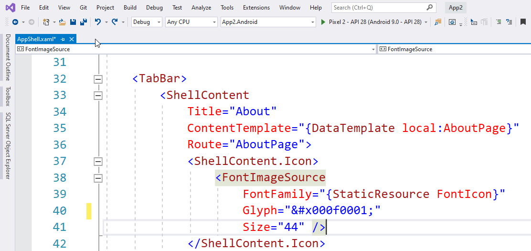
Task: Click the FontFamily StaticResource FontIcon text
Action: tap(374, 195)
